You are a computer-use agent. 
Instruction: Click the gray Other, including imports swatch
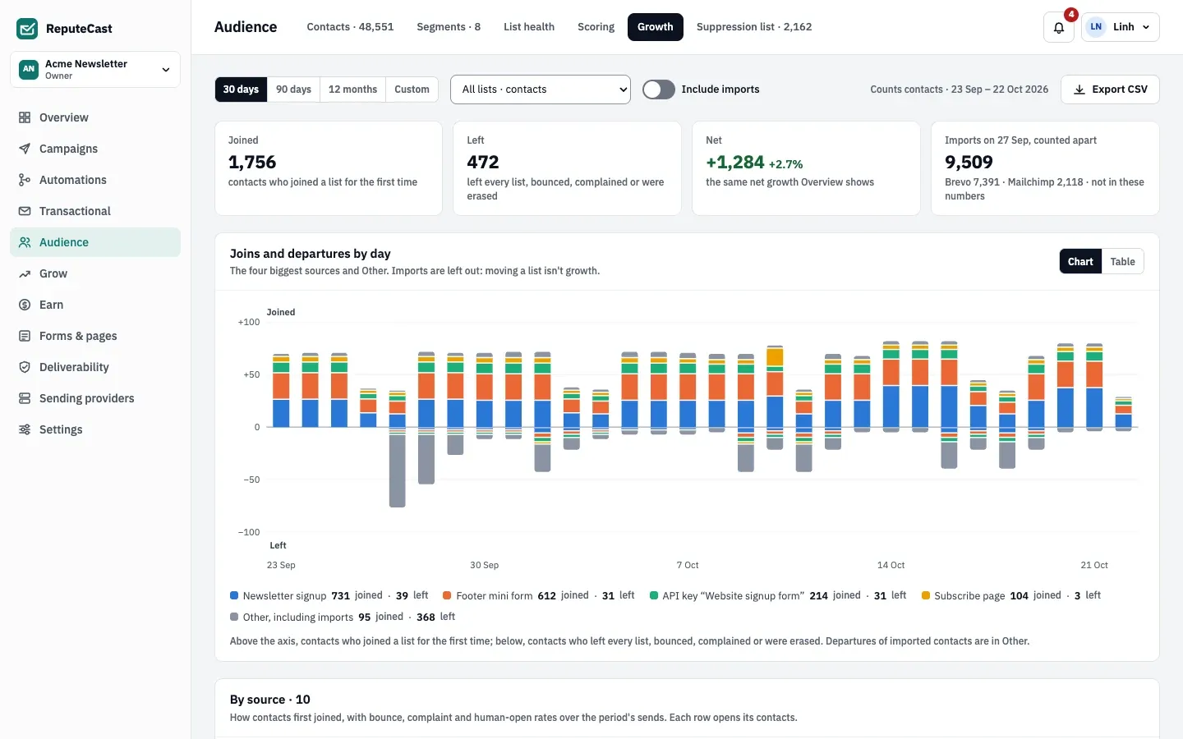pyautogui.click(x=234, y=617)
